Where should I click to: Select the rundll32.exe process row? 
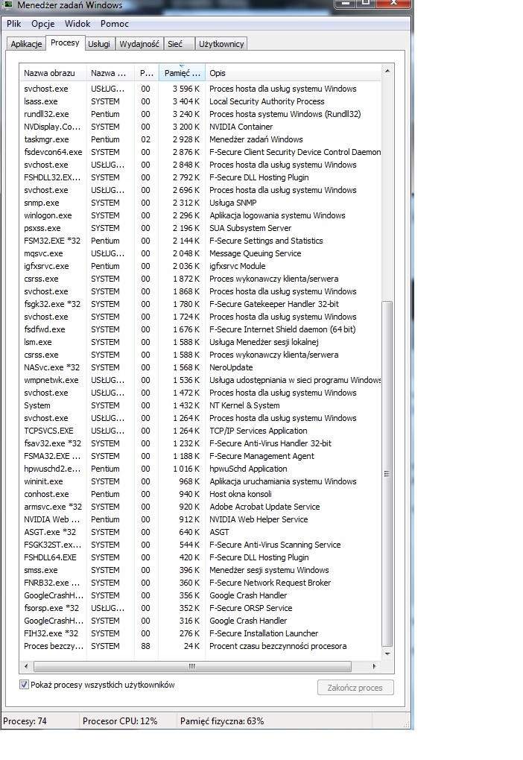coord(200,114)
